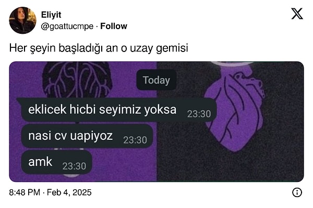Viewport: 313px width, 208px height.
Task: Open Eliyit's profile avatar picture
Action: 22,20
